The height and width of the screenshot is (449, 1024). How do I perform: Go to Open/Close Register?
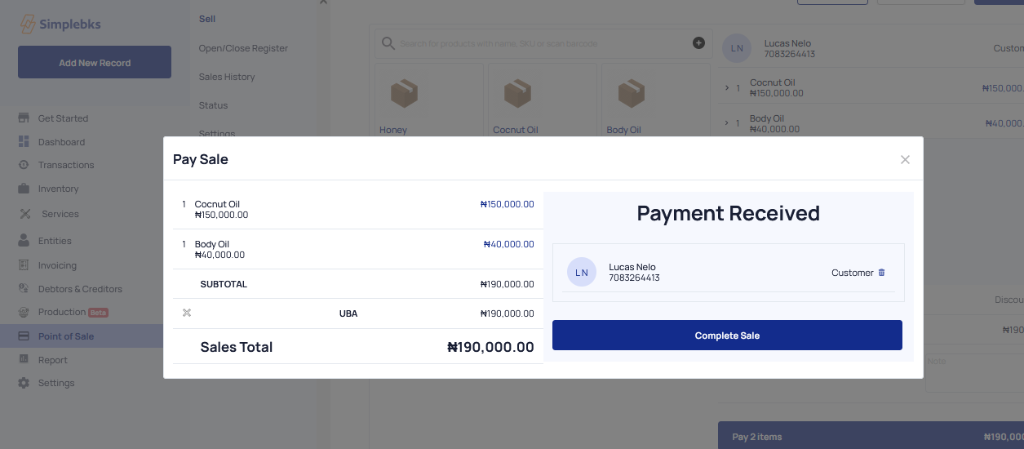[243, 48]
